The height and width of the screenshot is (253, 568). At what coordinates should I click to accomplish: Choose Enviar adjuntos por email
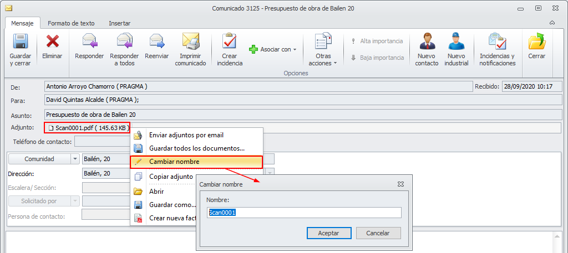click(197, 135)
